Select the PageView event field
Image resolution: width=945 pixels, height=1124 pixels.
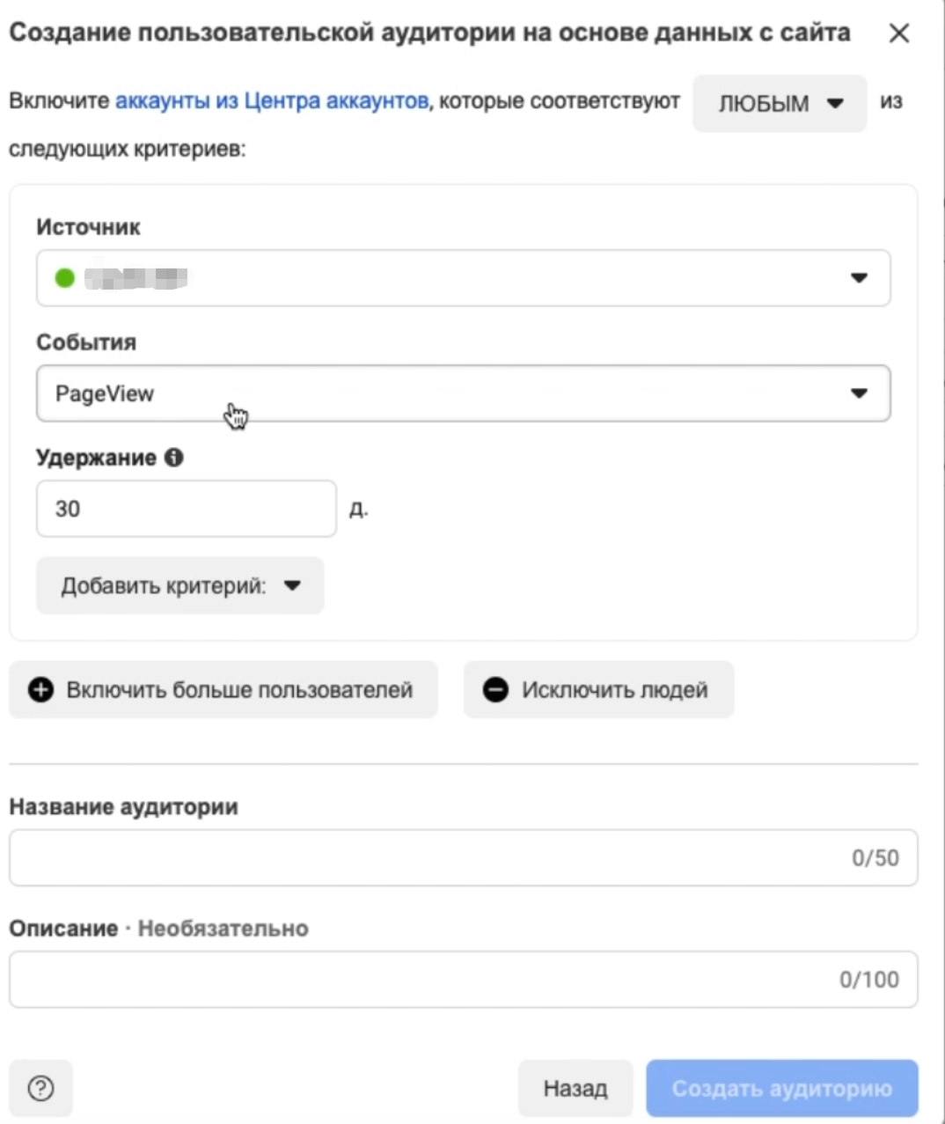click(464, 393)
